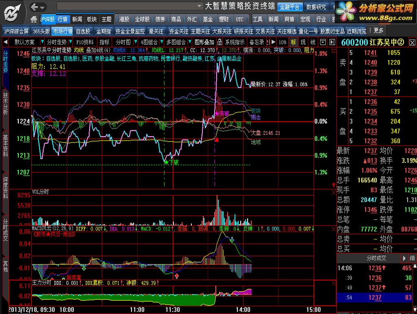Image resolution: width=417 pixels, height=314 pixels.
Task: Toggle the 现 button
Action: click(303, 42)
